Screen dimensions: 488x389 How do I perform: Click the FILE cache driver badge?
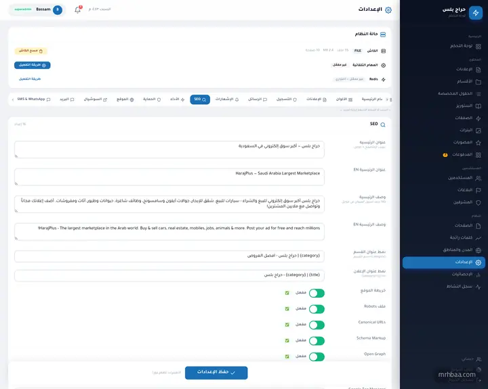[358, 51]
